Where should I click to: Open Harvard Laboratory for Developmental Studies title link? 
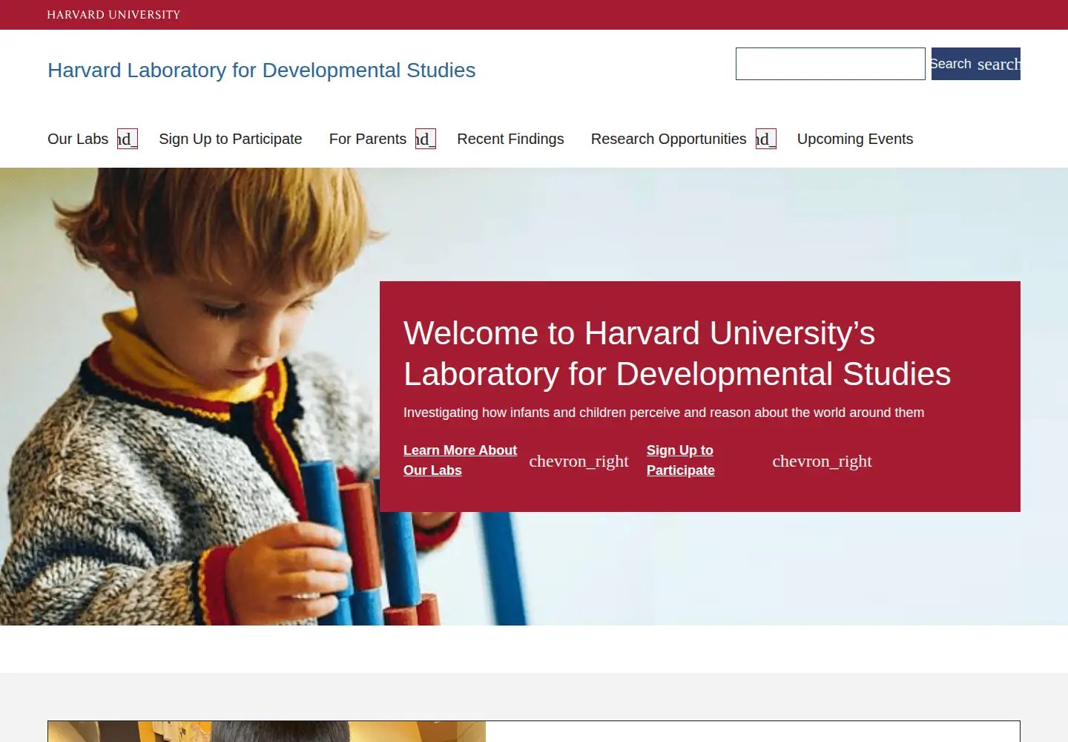[x=262, y=70]
